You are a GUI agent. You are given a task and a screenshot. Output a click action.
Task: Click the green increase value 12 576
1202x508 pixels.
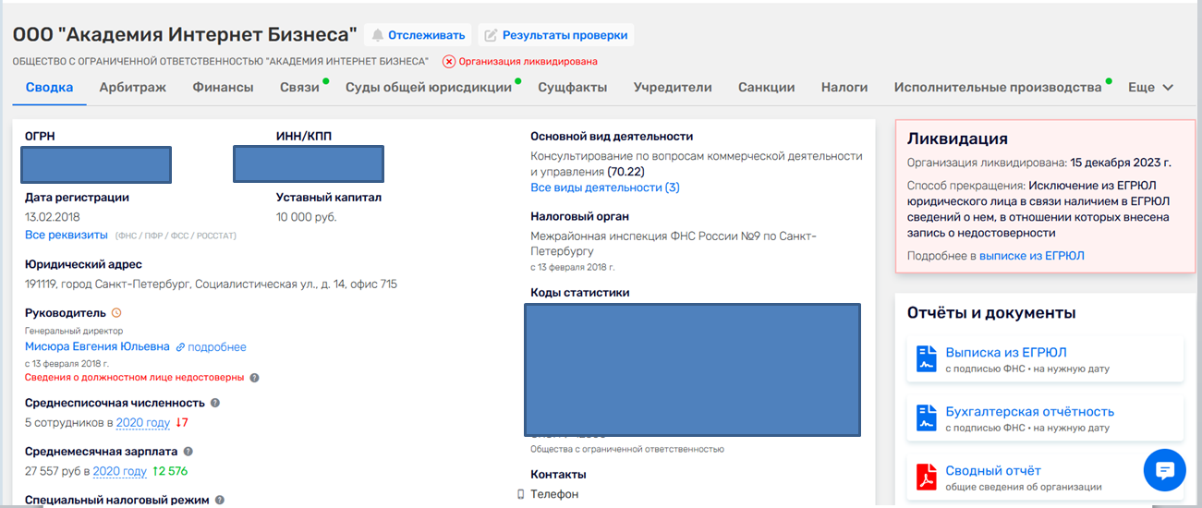pos(170,471)
